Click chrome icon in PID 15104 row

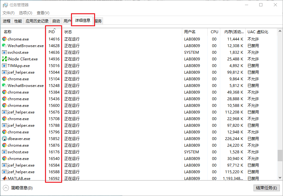4,79
